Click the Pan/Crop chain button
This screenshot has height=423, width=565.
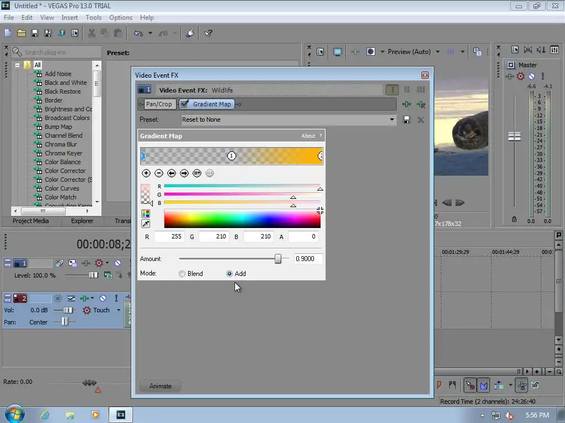click(159, 104)
